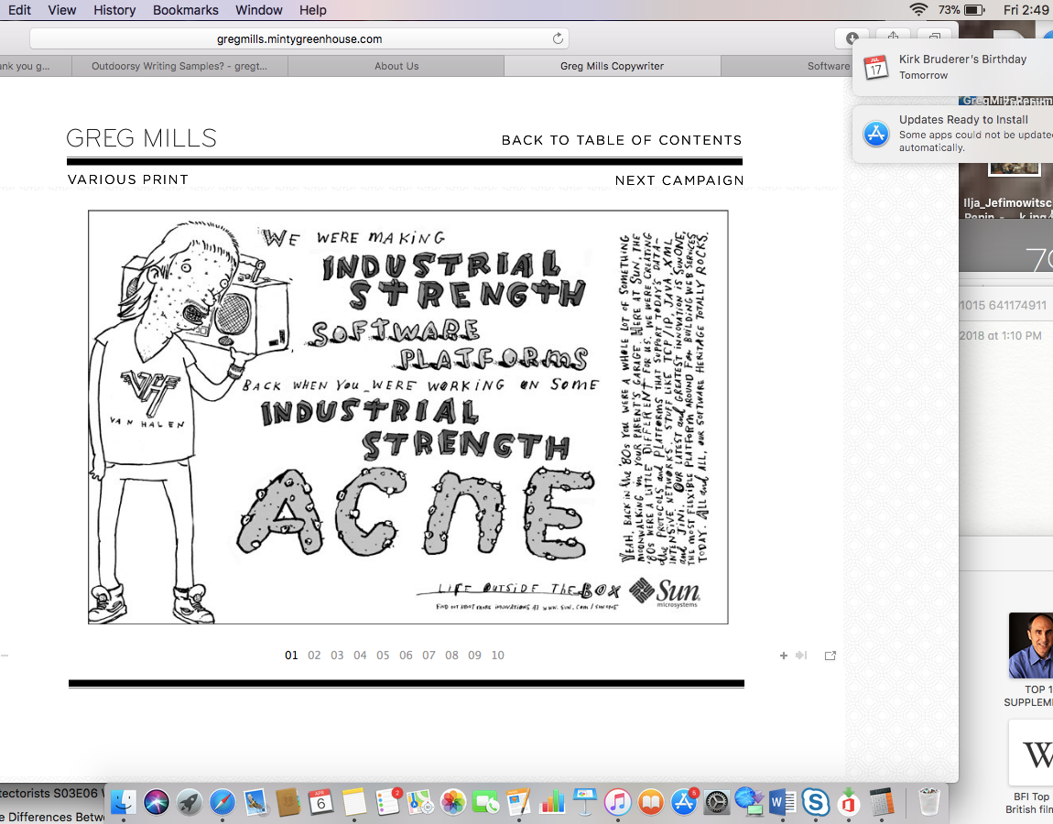Open Notes icon in dock

[354, 802]
